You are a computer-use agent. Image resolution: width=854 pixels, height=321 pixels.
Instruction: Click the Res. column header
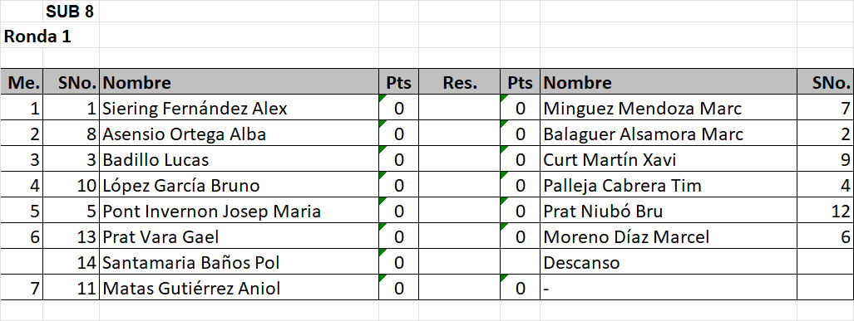click(460, 83)
